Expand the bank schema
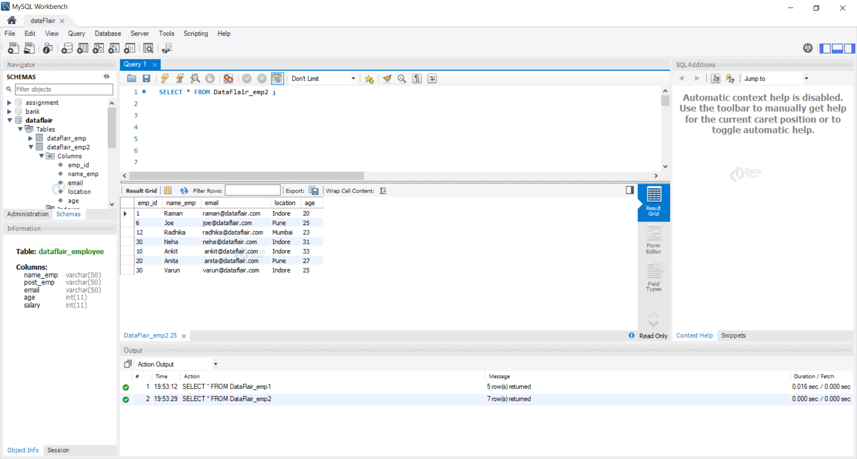Image resolution: width=857 pixels, height=459 pixels. [10, 111]
